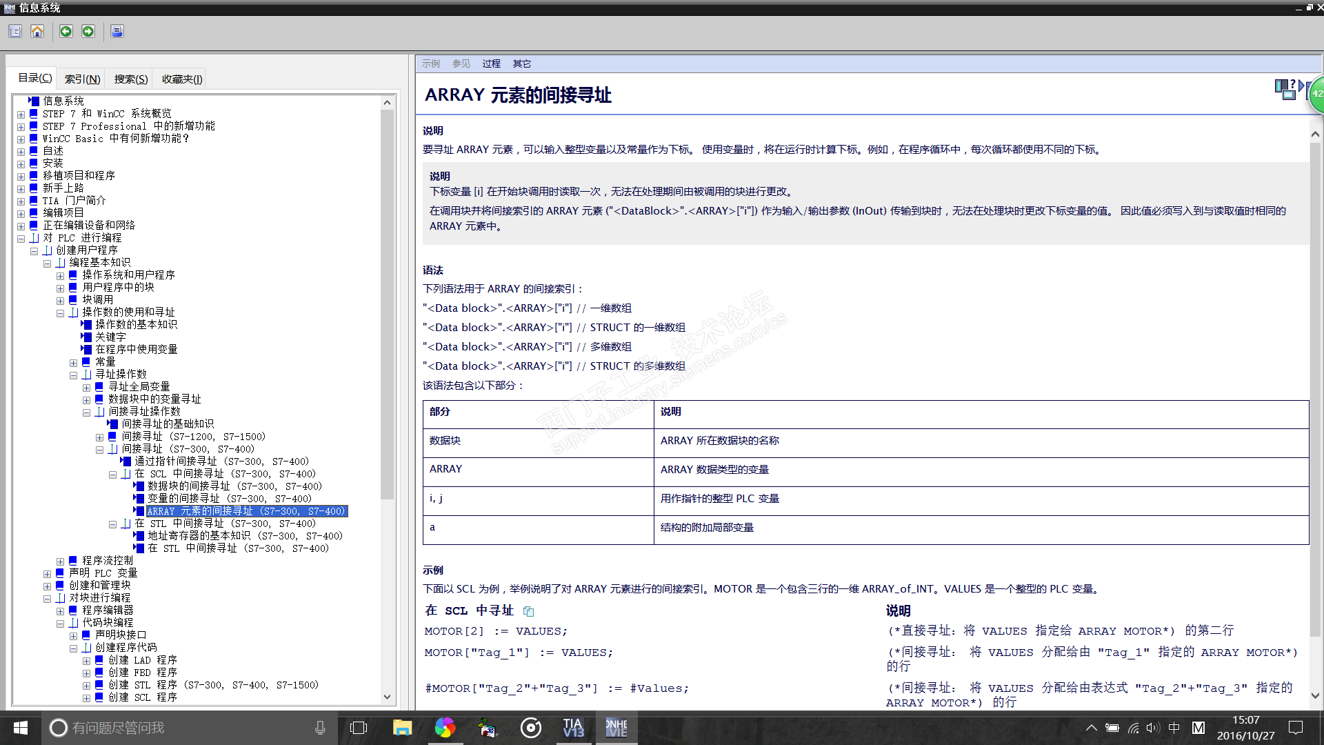Expand the 声明 PLC 变量 tree node
This screenshot has width=1324, height=745.
[x=47, y=574]
